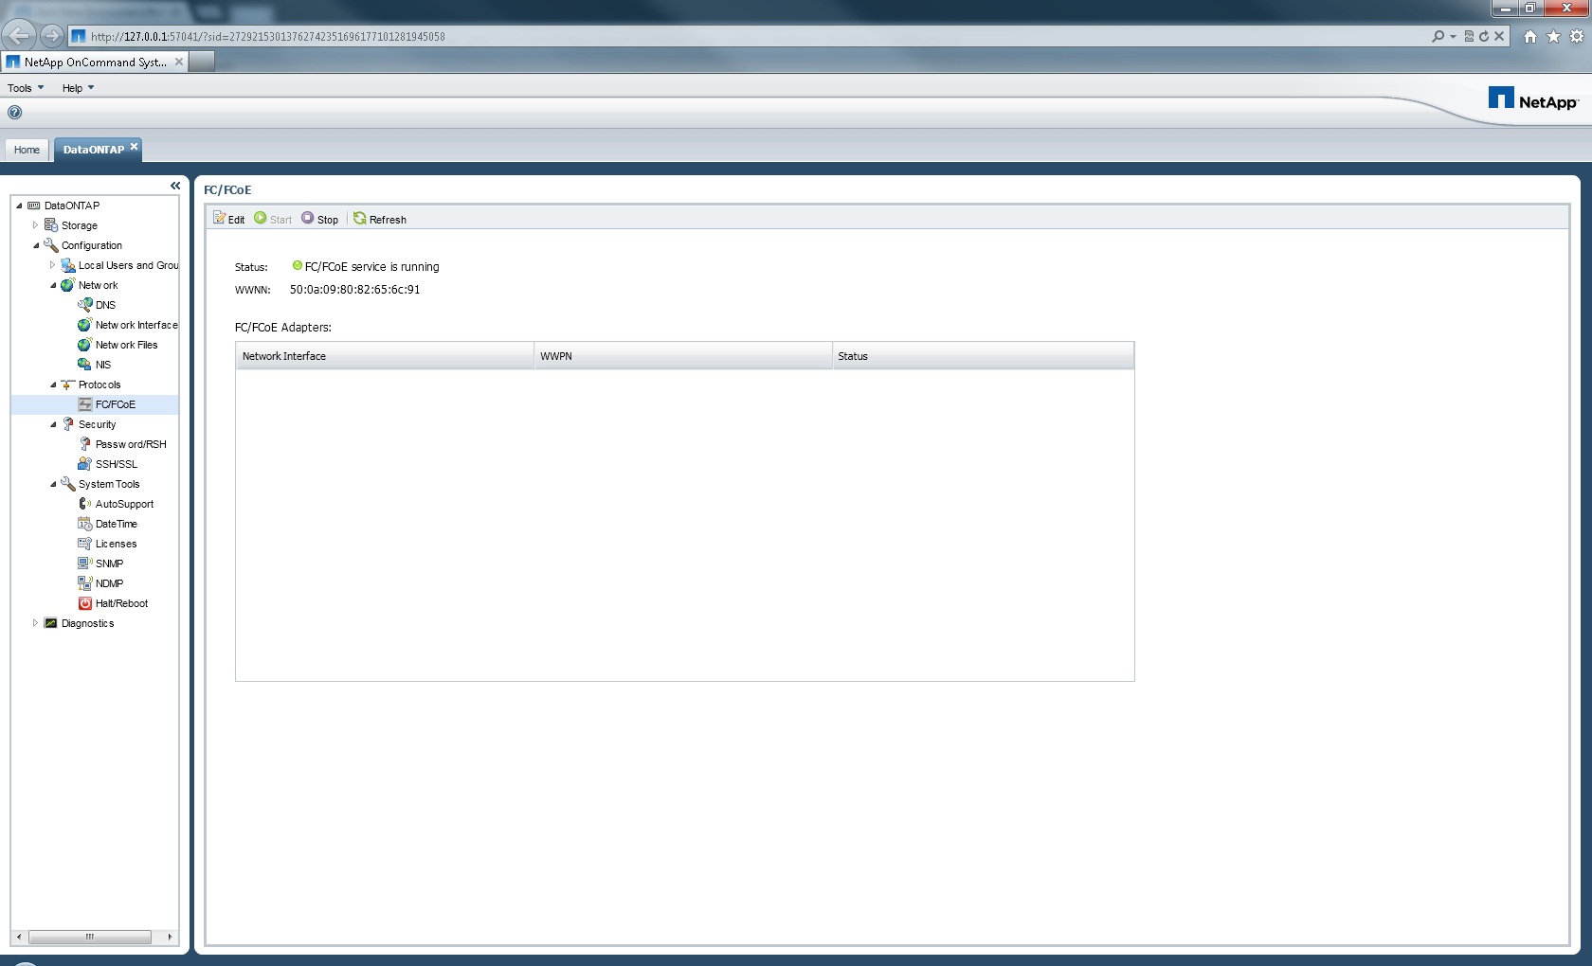This screenshot has height=966, width=1592.
Task: Click the DateTime calendar icon
Action: click(x=85, y=524)
